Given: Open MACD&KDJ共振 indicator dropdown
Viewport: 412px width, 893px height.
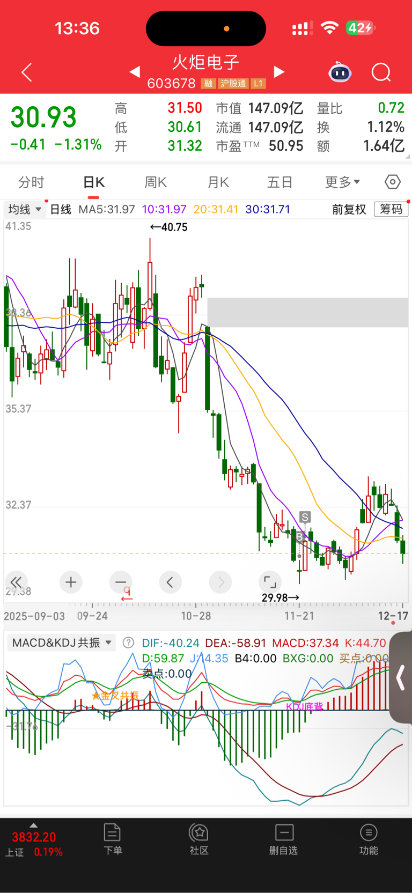Looking at the screenshot, I should pyautogui.click(x=62, y=643).
